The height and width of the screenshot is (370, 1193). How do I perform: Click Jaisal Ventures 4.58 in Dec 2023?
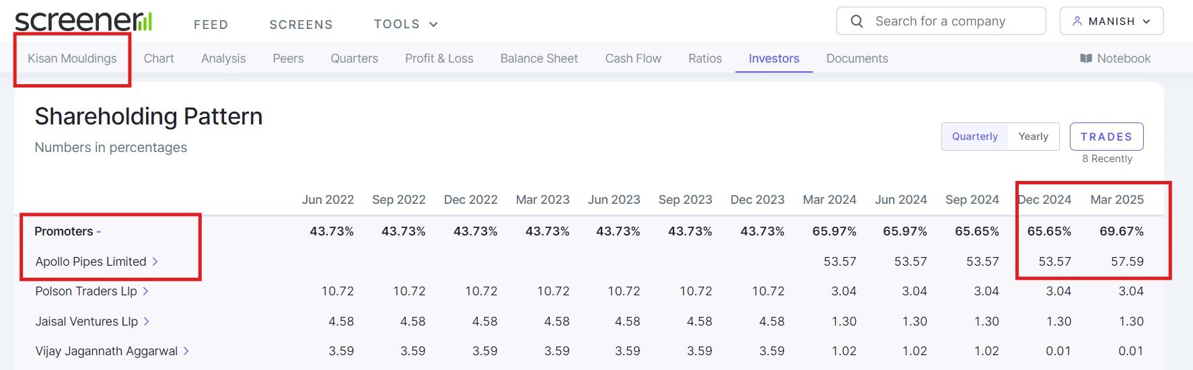[x=772, y=322]
